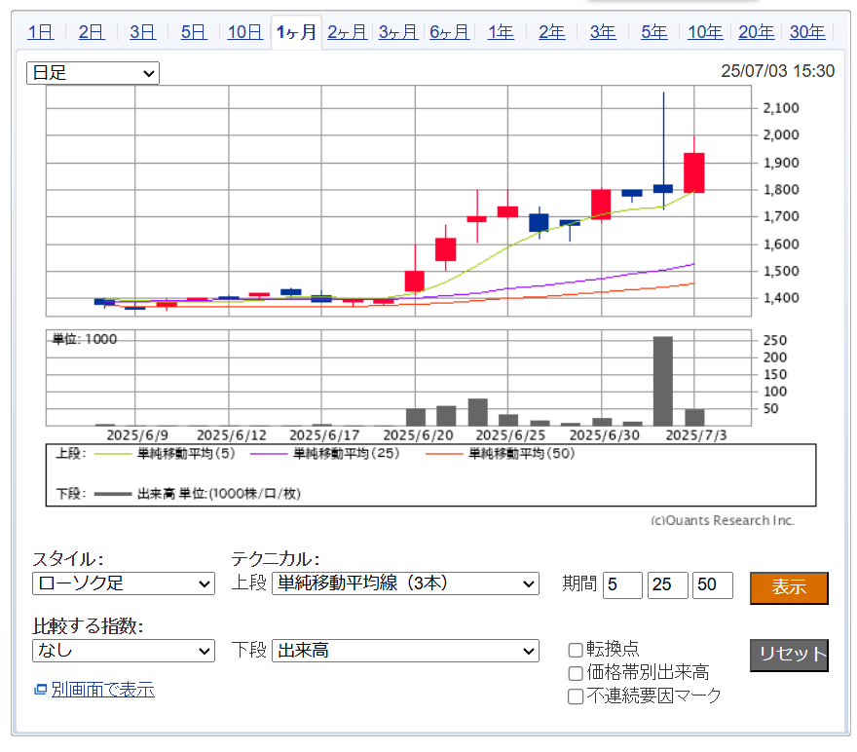Click the tall 2025/7/2 volume bar

663,381
